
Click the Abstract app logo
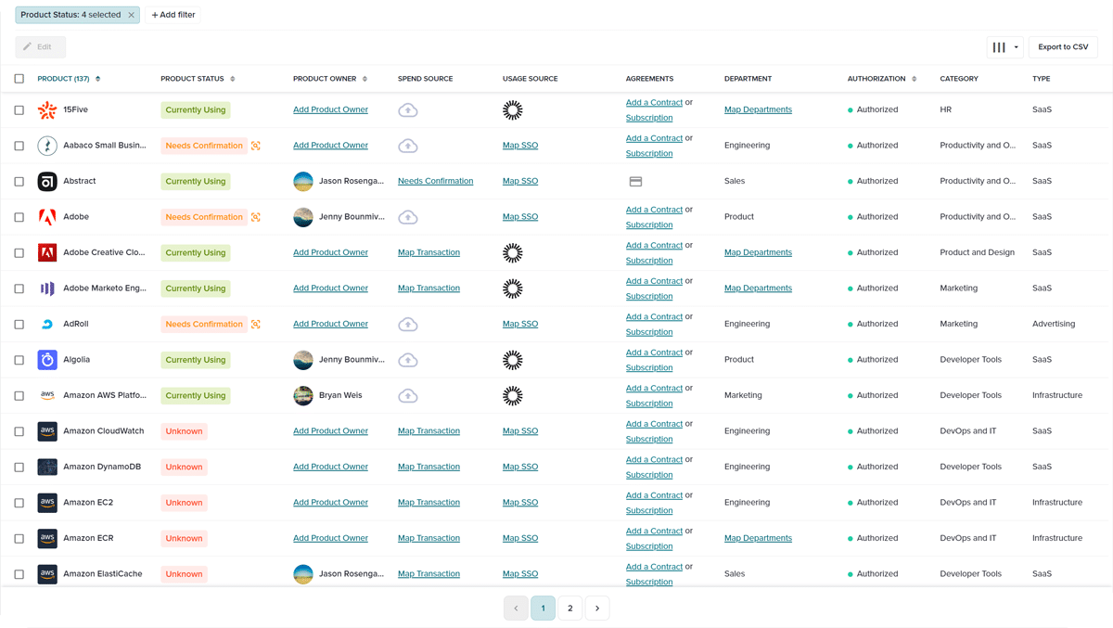pos(47,182)
